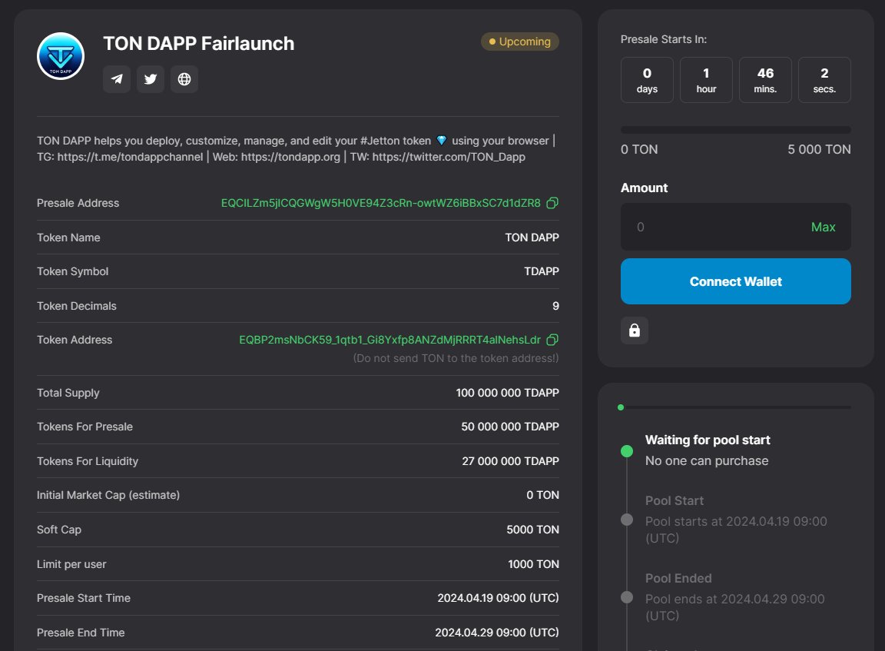Click the Presale Starts In label
The width and height of the screenshot is (885, 651).
pos(663,39)
